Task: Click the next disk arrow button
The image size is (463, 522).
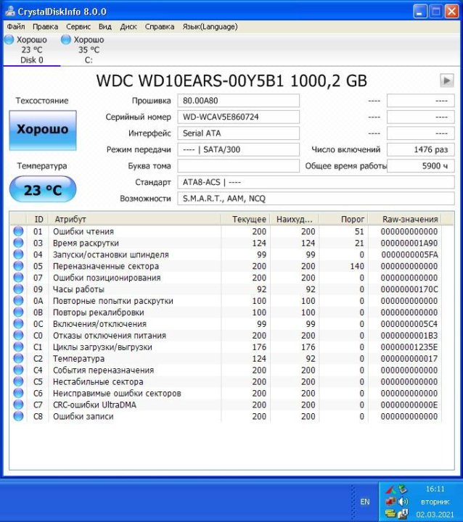Action: point(446,80)
